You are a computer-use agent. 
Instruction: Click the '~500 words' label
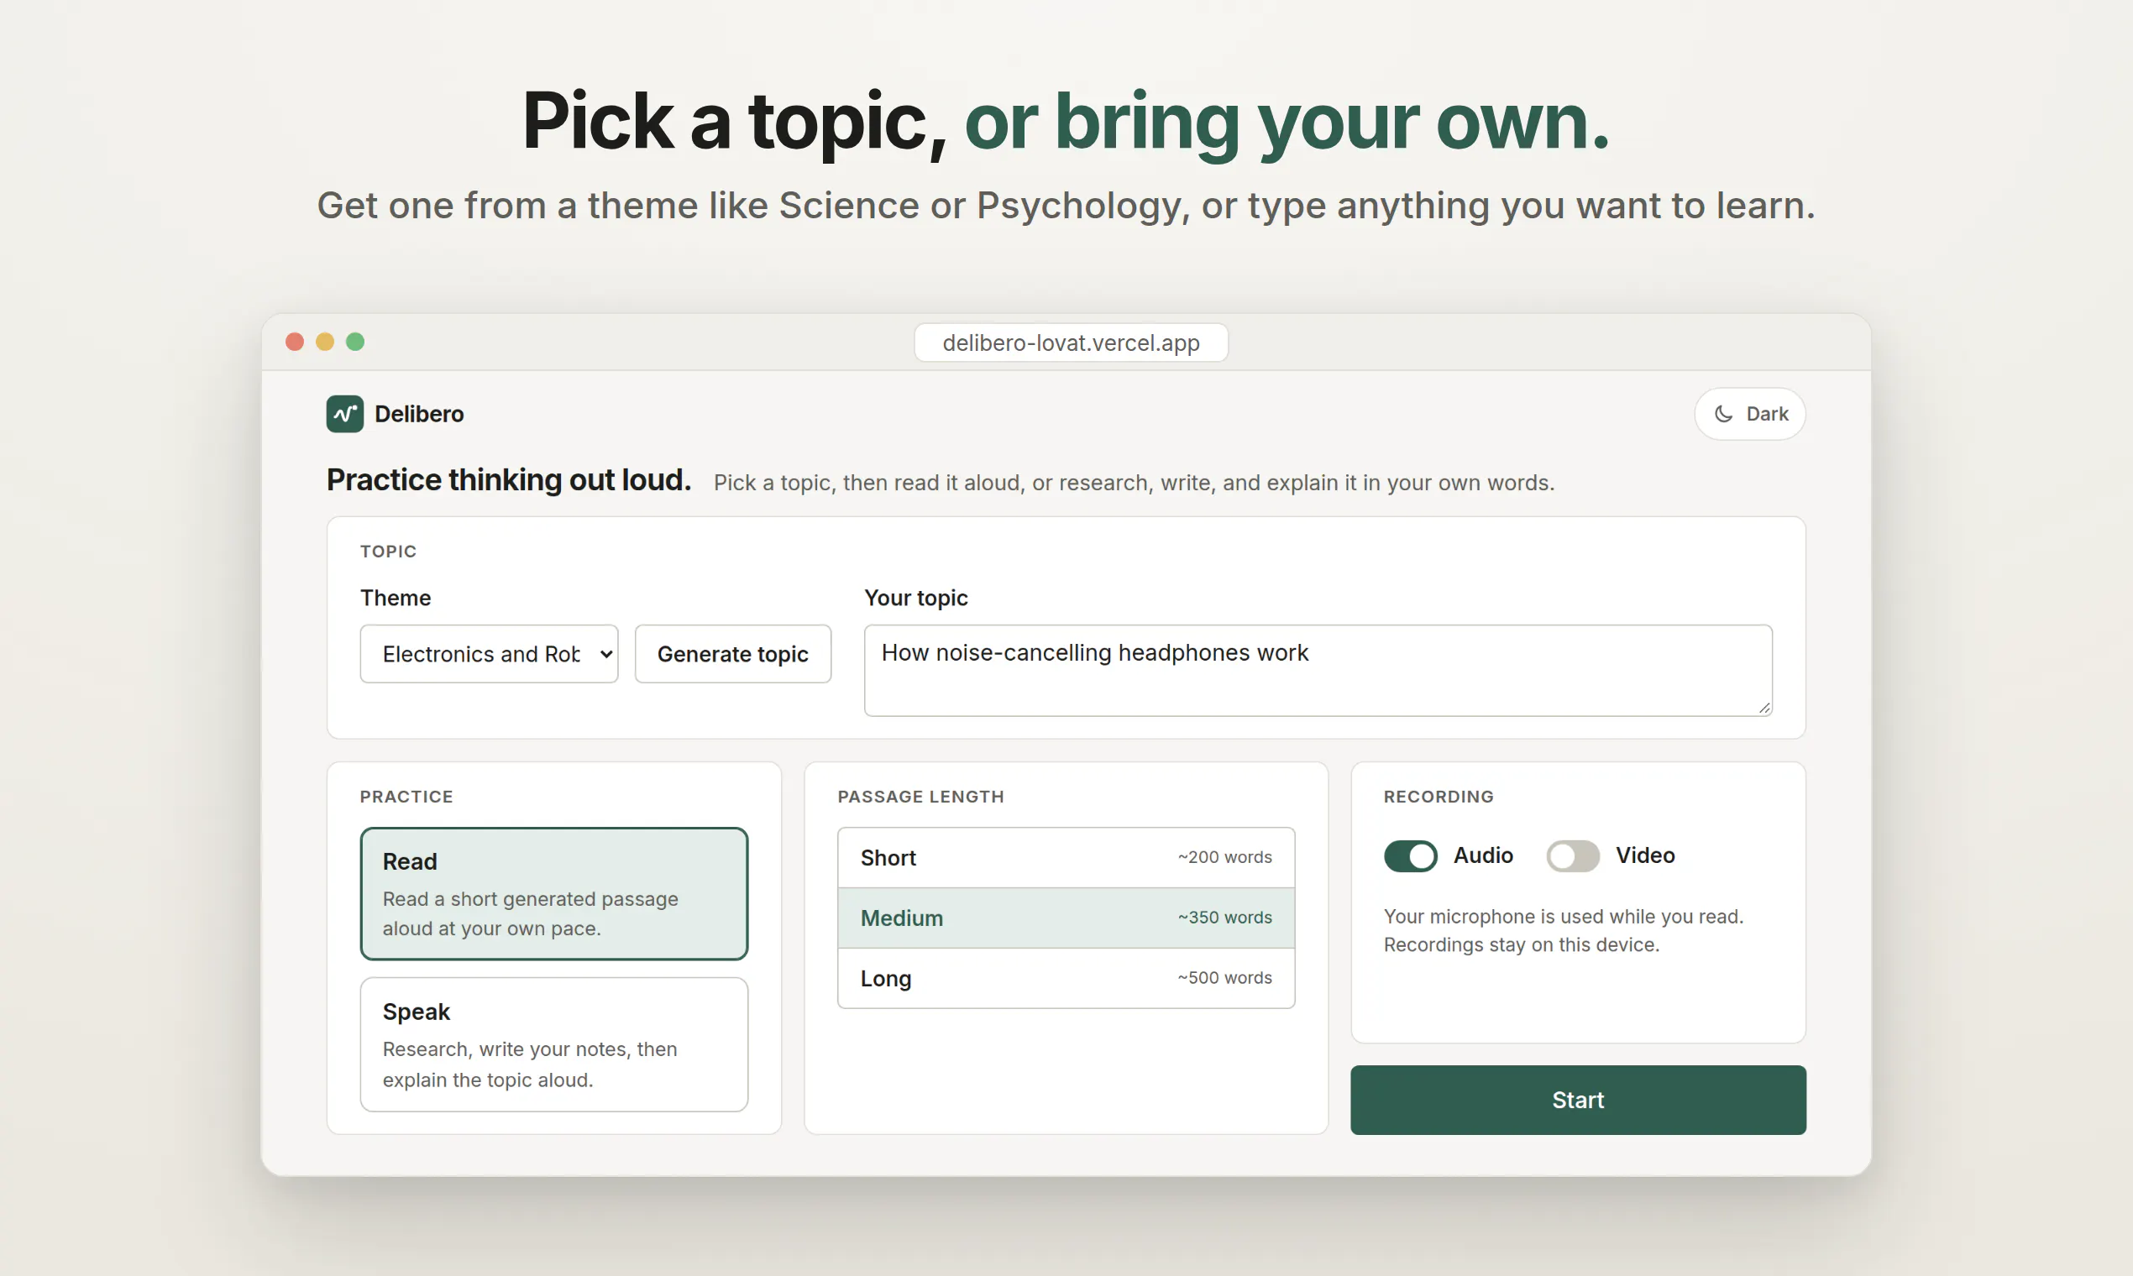[x=1224, y=978]
